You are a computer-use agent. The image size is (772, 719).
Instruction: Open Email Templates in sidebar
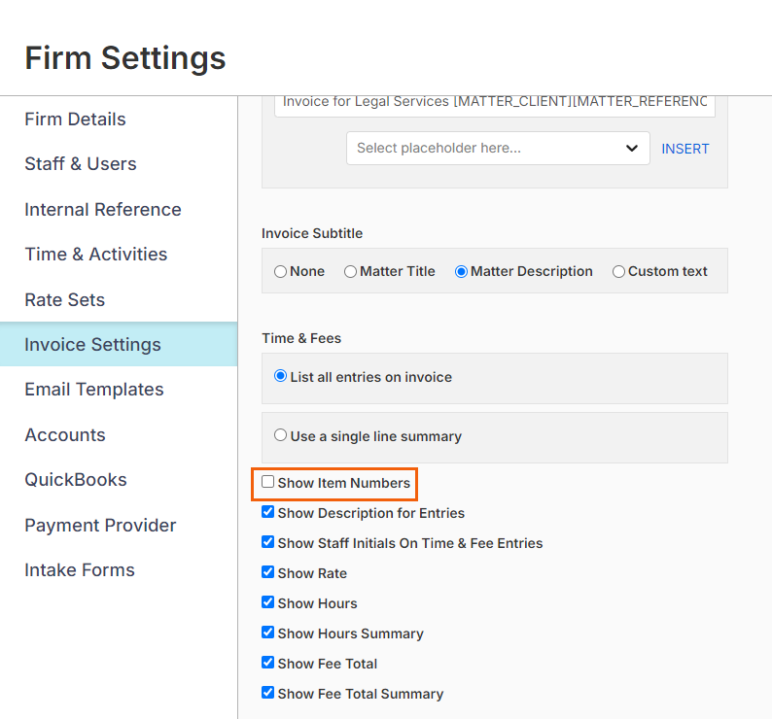tap(94, 390)
